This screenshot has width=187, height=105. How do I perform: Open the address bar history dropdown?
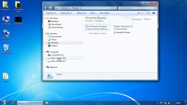(111, 8)
